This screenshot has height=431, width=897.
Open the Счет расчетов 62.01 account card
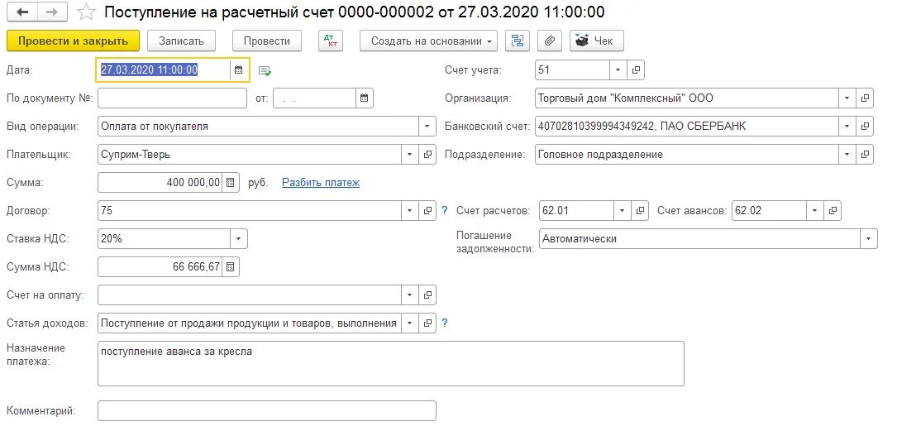[640, 211]
